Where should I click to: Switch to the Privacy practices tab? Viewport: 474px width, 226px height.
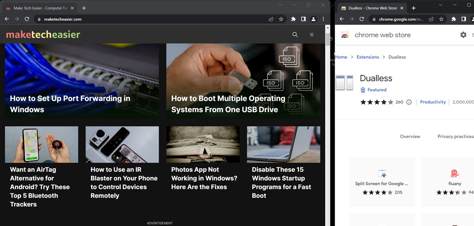pyautogui.click(x=456, y=136)
